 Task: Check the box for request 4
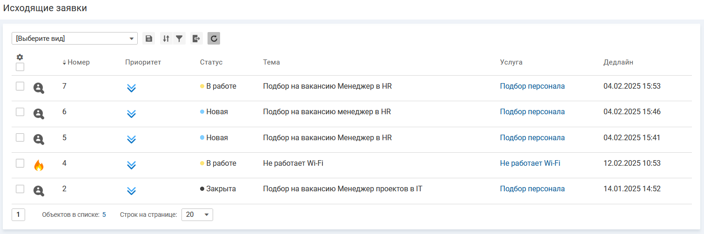point(20,163)
